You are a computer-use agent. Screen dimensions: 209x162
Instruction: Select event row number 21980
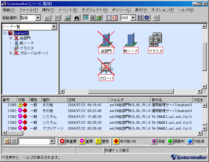coord(102,105)
